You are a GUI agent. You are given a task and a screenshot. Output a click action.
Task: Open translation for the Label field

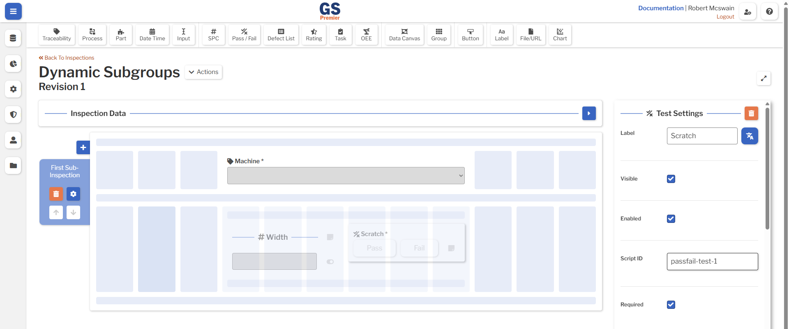click(750, 136)
